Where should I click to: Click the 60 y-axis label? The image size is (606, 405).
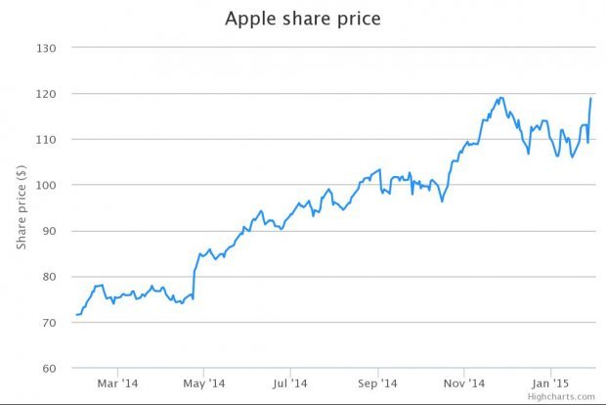pyautogui.click(x=51, y=369)
